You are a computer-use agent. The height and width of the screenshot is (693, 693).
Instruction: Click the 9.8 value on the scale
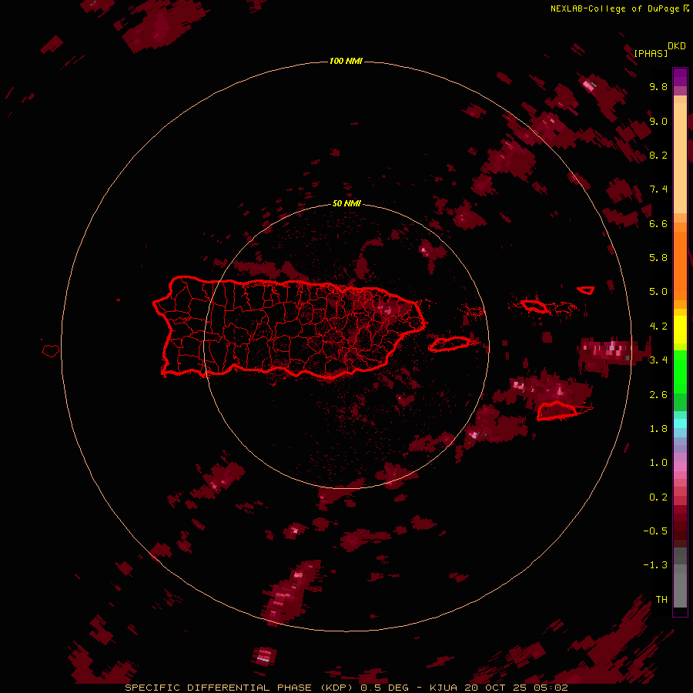point(658,86)
